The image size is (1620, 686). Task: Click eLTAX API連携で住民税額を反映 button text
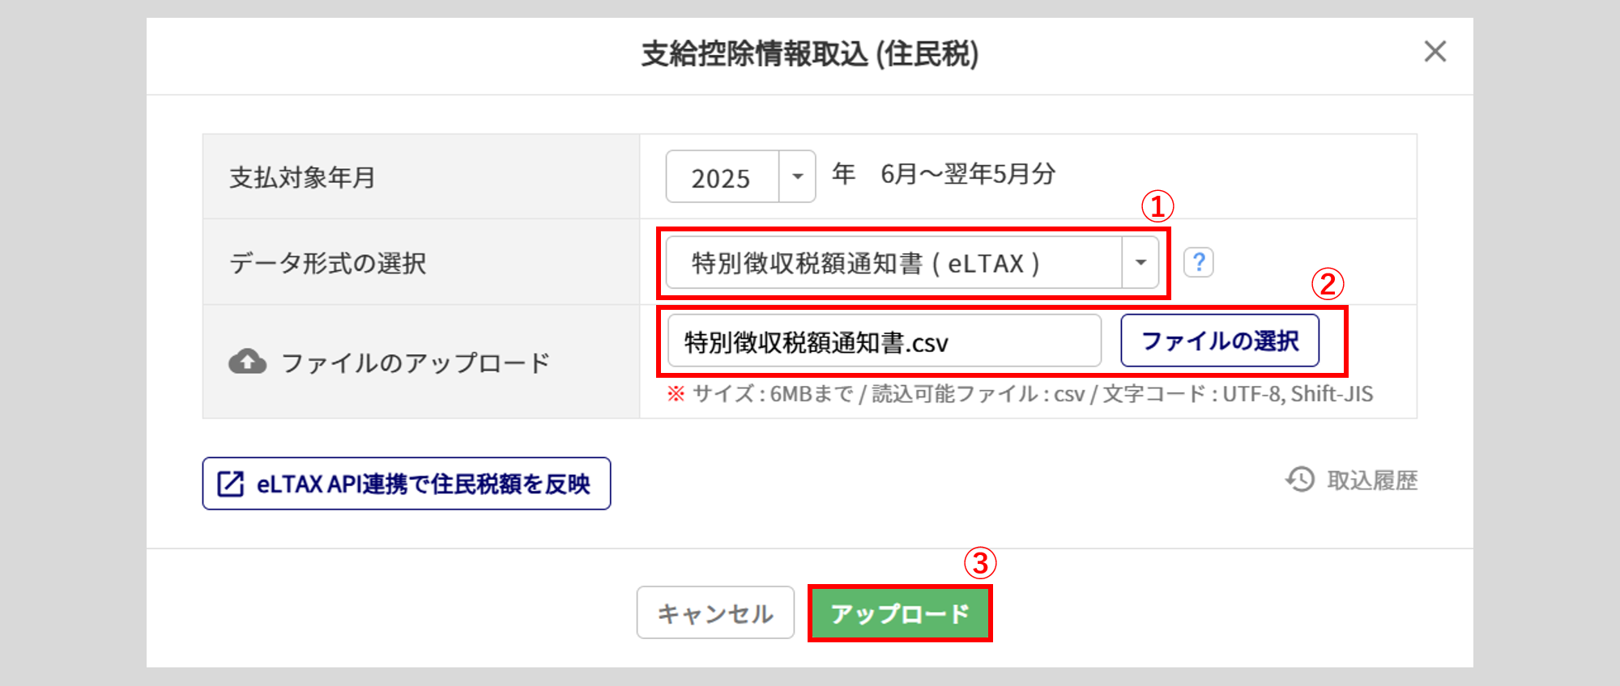click(x=423, y=484)
